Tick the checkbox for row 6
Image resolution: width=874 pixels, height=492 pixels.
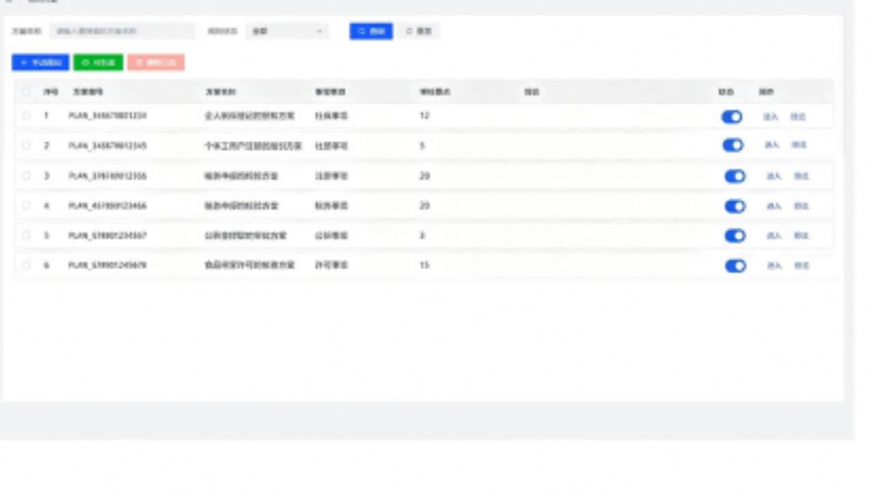(x=26, y=264)
